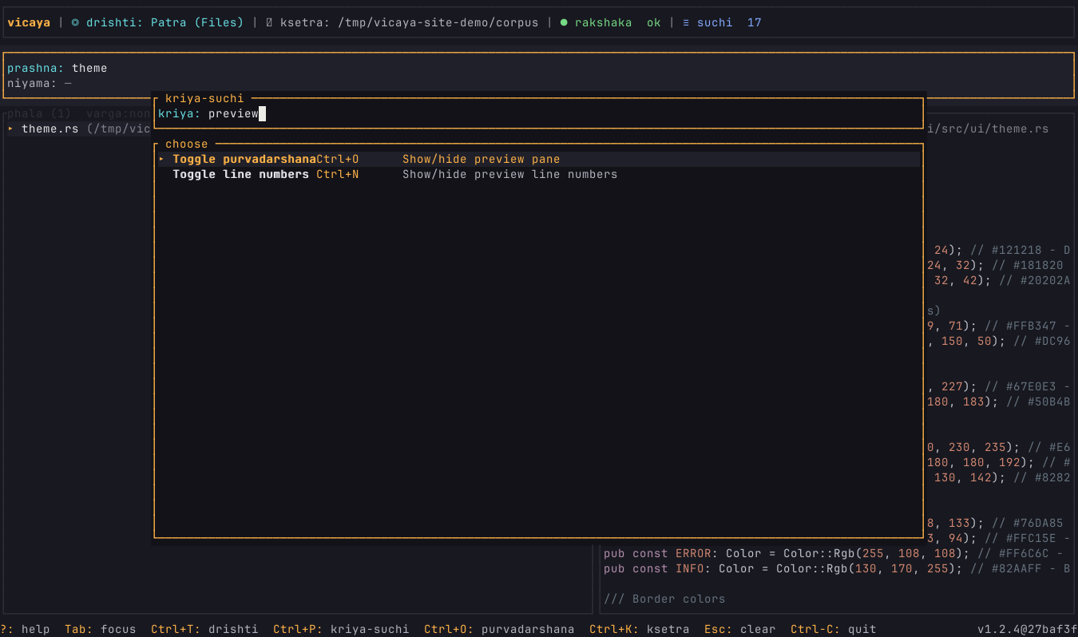Image resolution: width=1078 pixels, height=637 pixels.
Task: Click 'Ctrl+K: ksetra' in status bar
Action: 640,629
